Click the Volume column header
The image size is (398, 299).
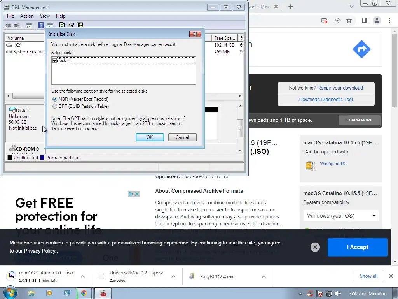coord(24,38)
